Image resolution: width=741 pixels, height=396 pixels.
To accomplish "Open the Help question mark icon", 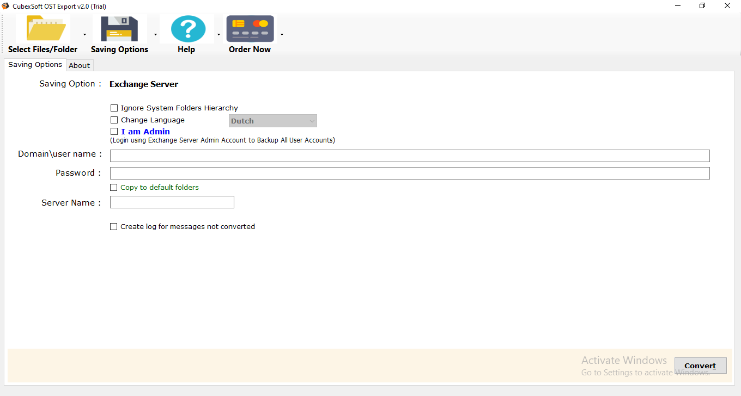I will (x=186, y=29).
